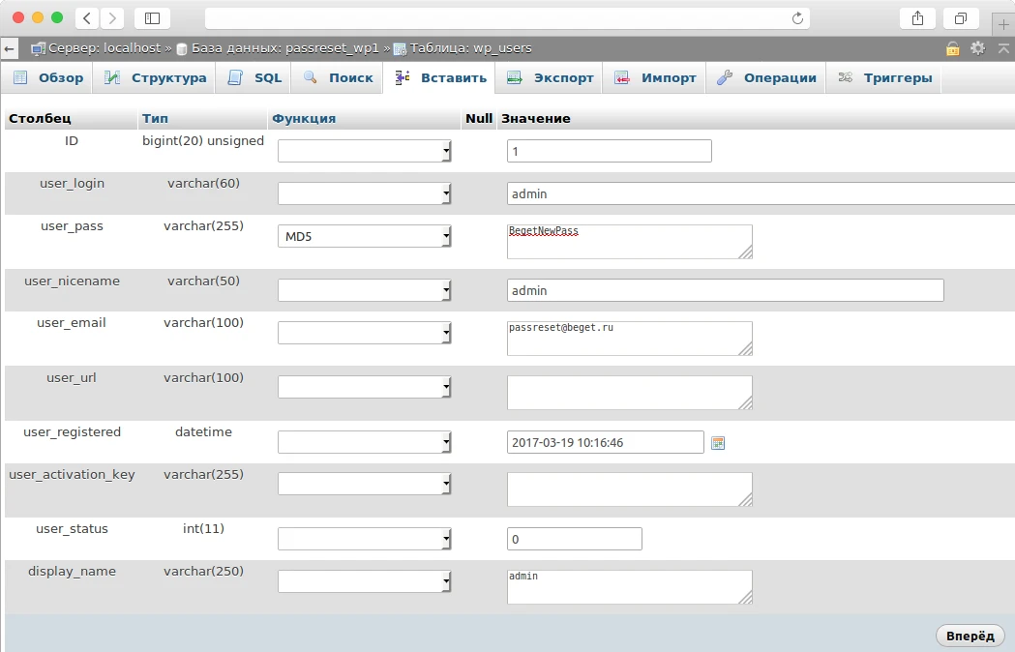The height and width of the screenshot is (652, 1015).
Task: Click the user_login value field containing admin
Action: pyautogui.click(x=760, y=193)
